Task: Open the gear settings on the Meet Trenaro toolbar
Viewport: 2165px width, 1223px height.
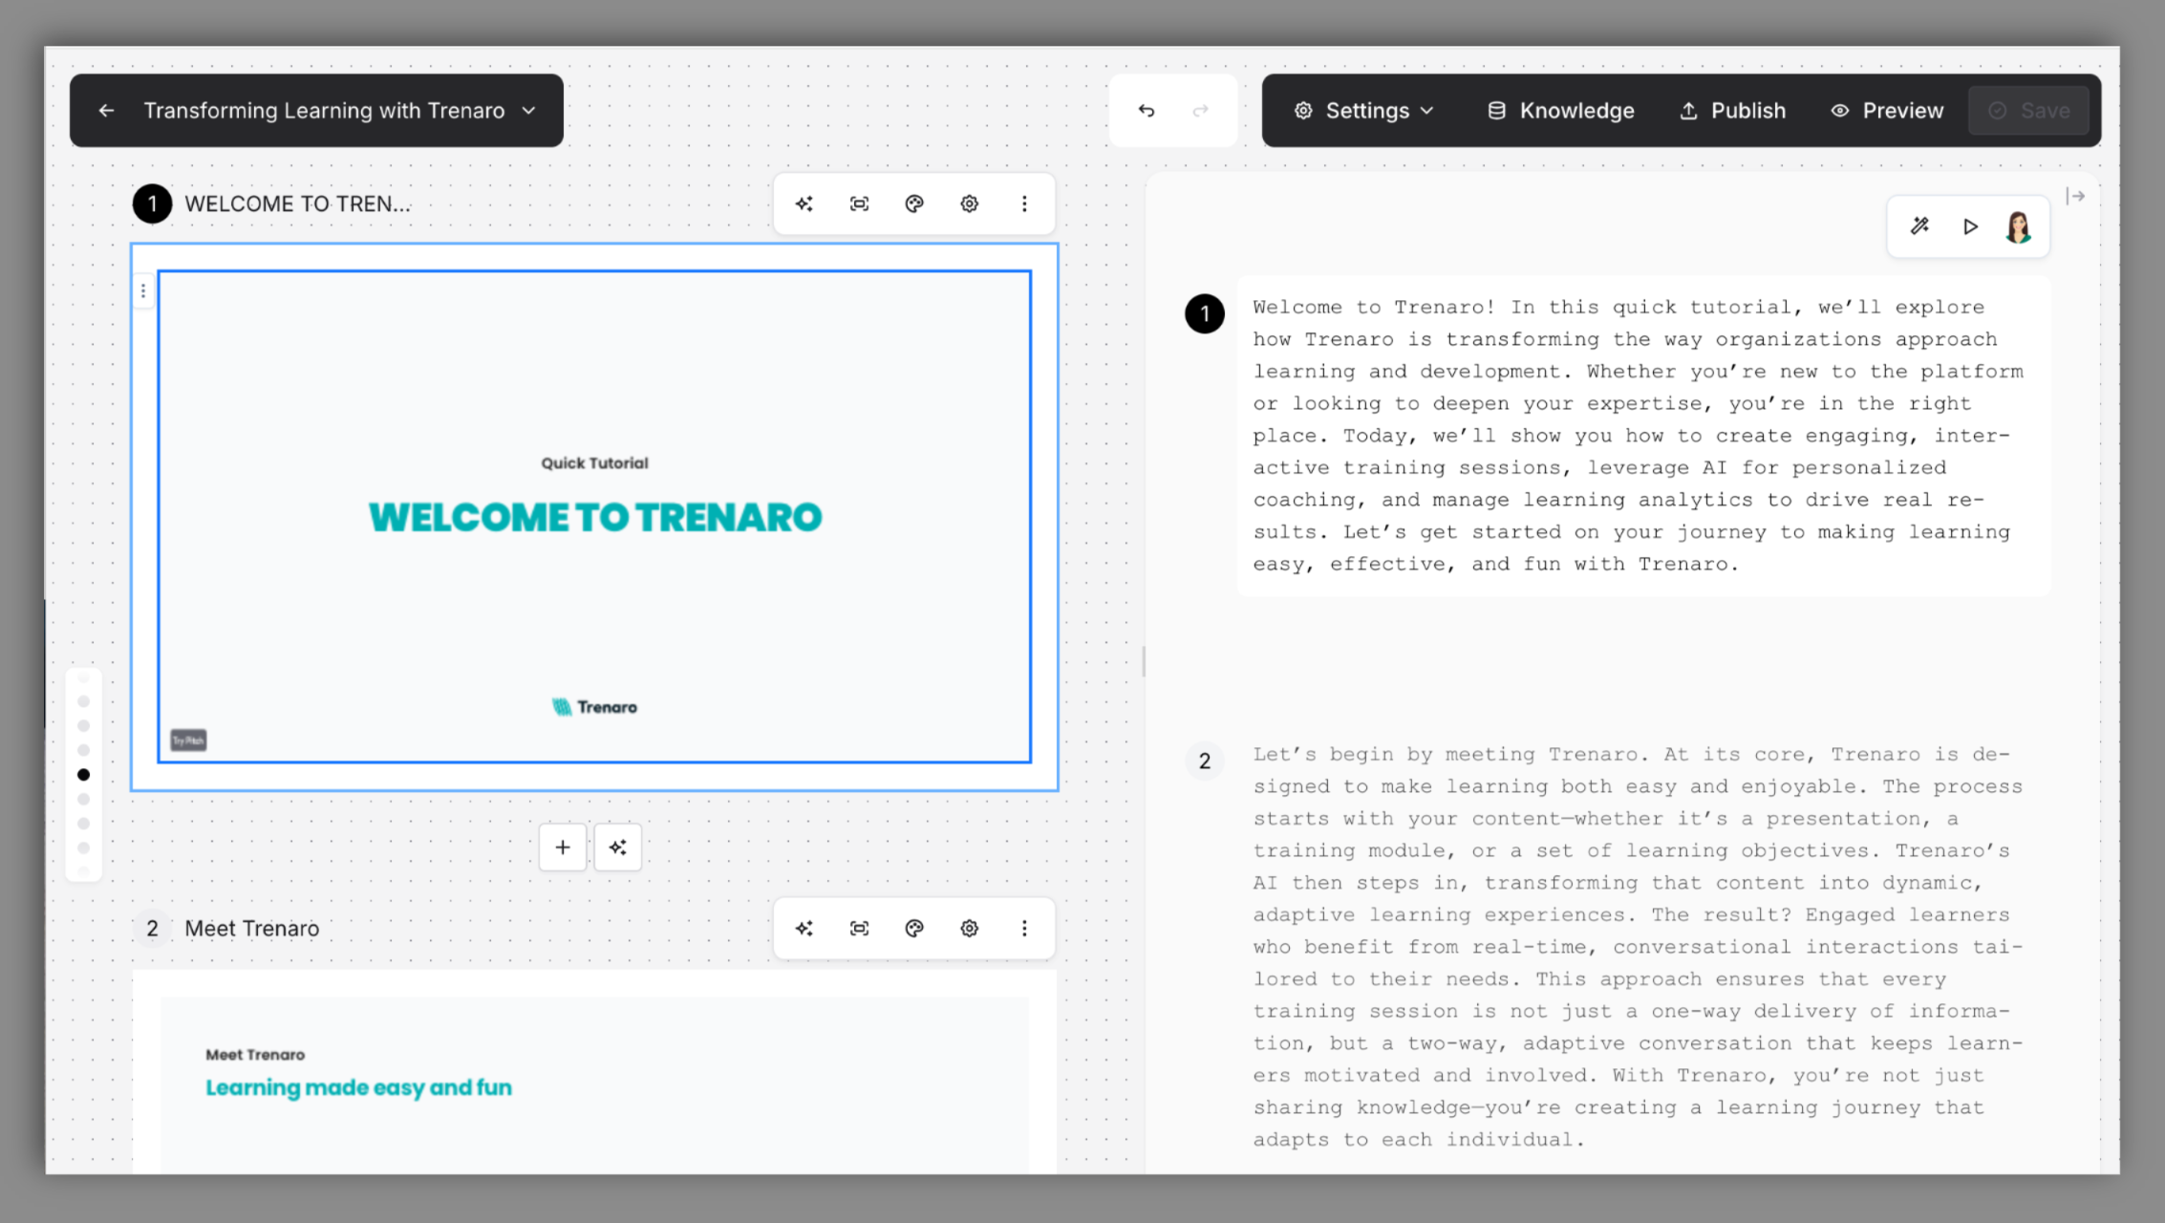Action: (969, 928)
